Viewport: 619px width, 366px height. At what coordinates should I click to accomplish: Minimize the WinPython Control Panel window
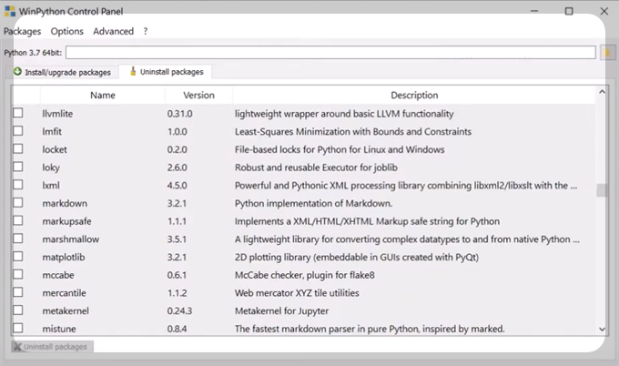[534, 11]
